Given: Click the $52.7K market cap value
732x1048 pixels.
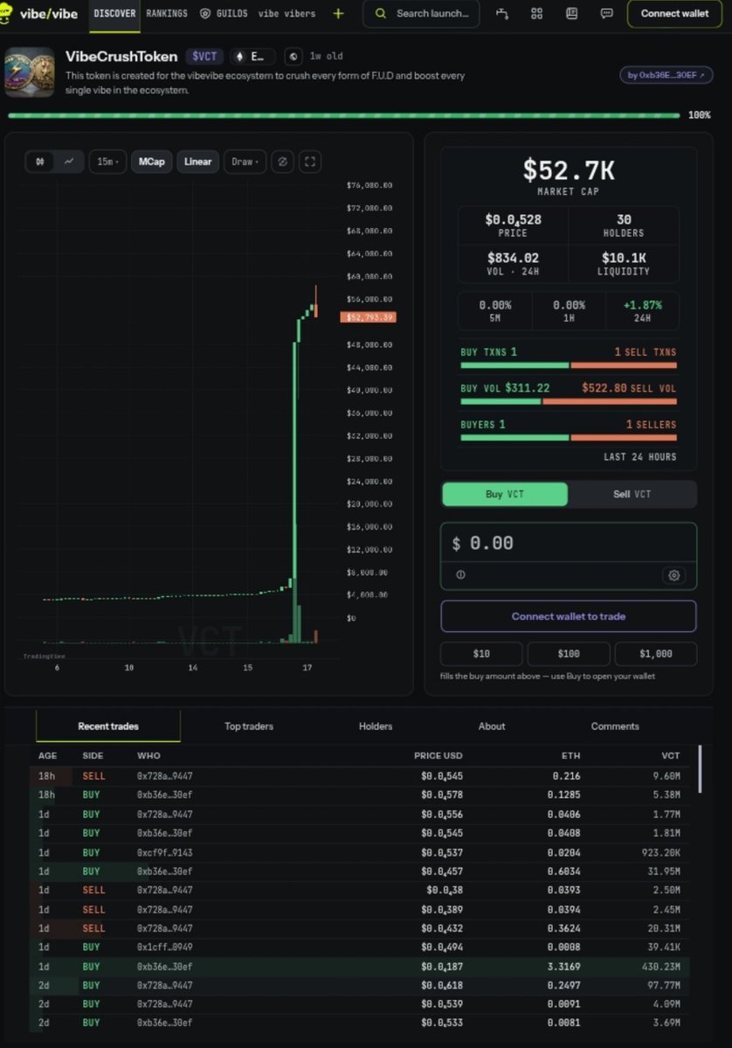Looking at the screenshot, I should pos(569,170).
